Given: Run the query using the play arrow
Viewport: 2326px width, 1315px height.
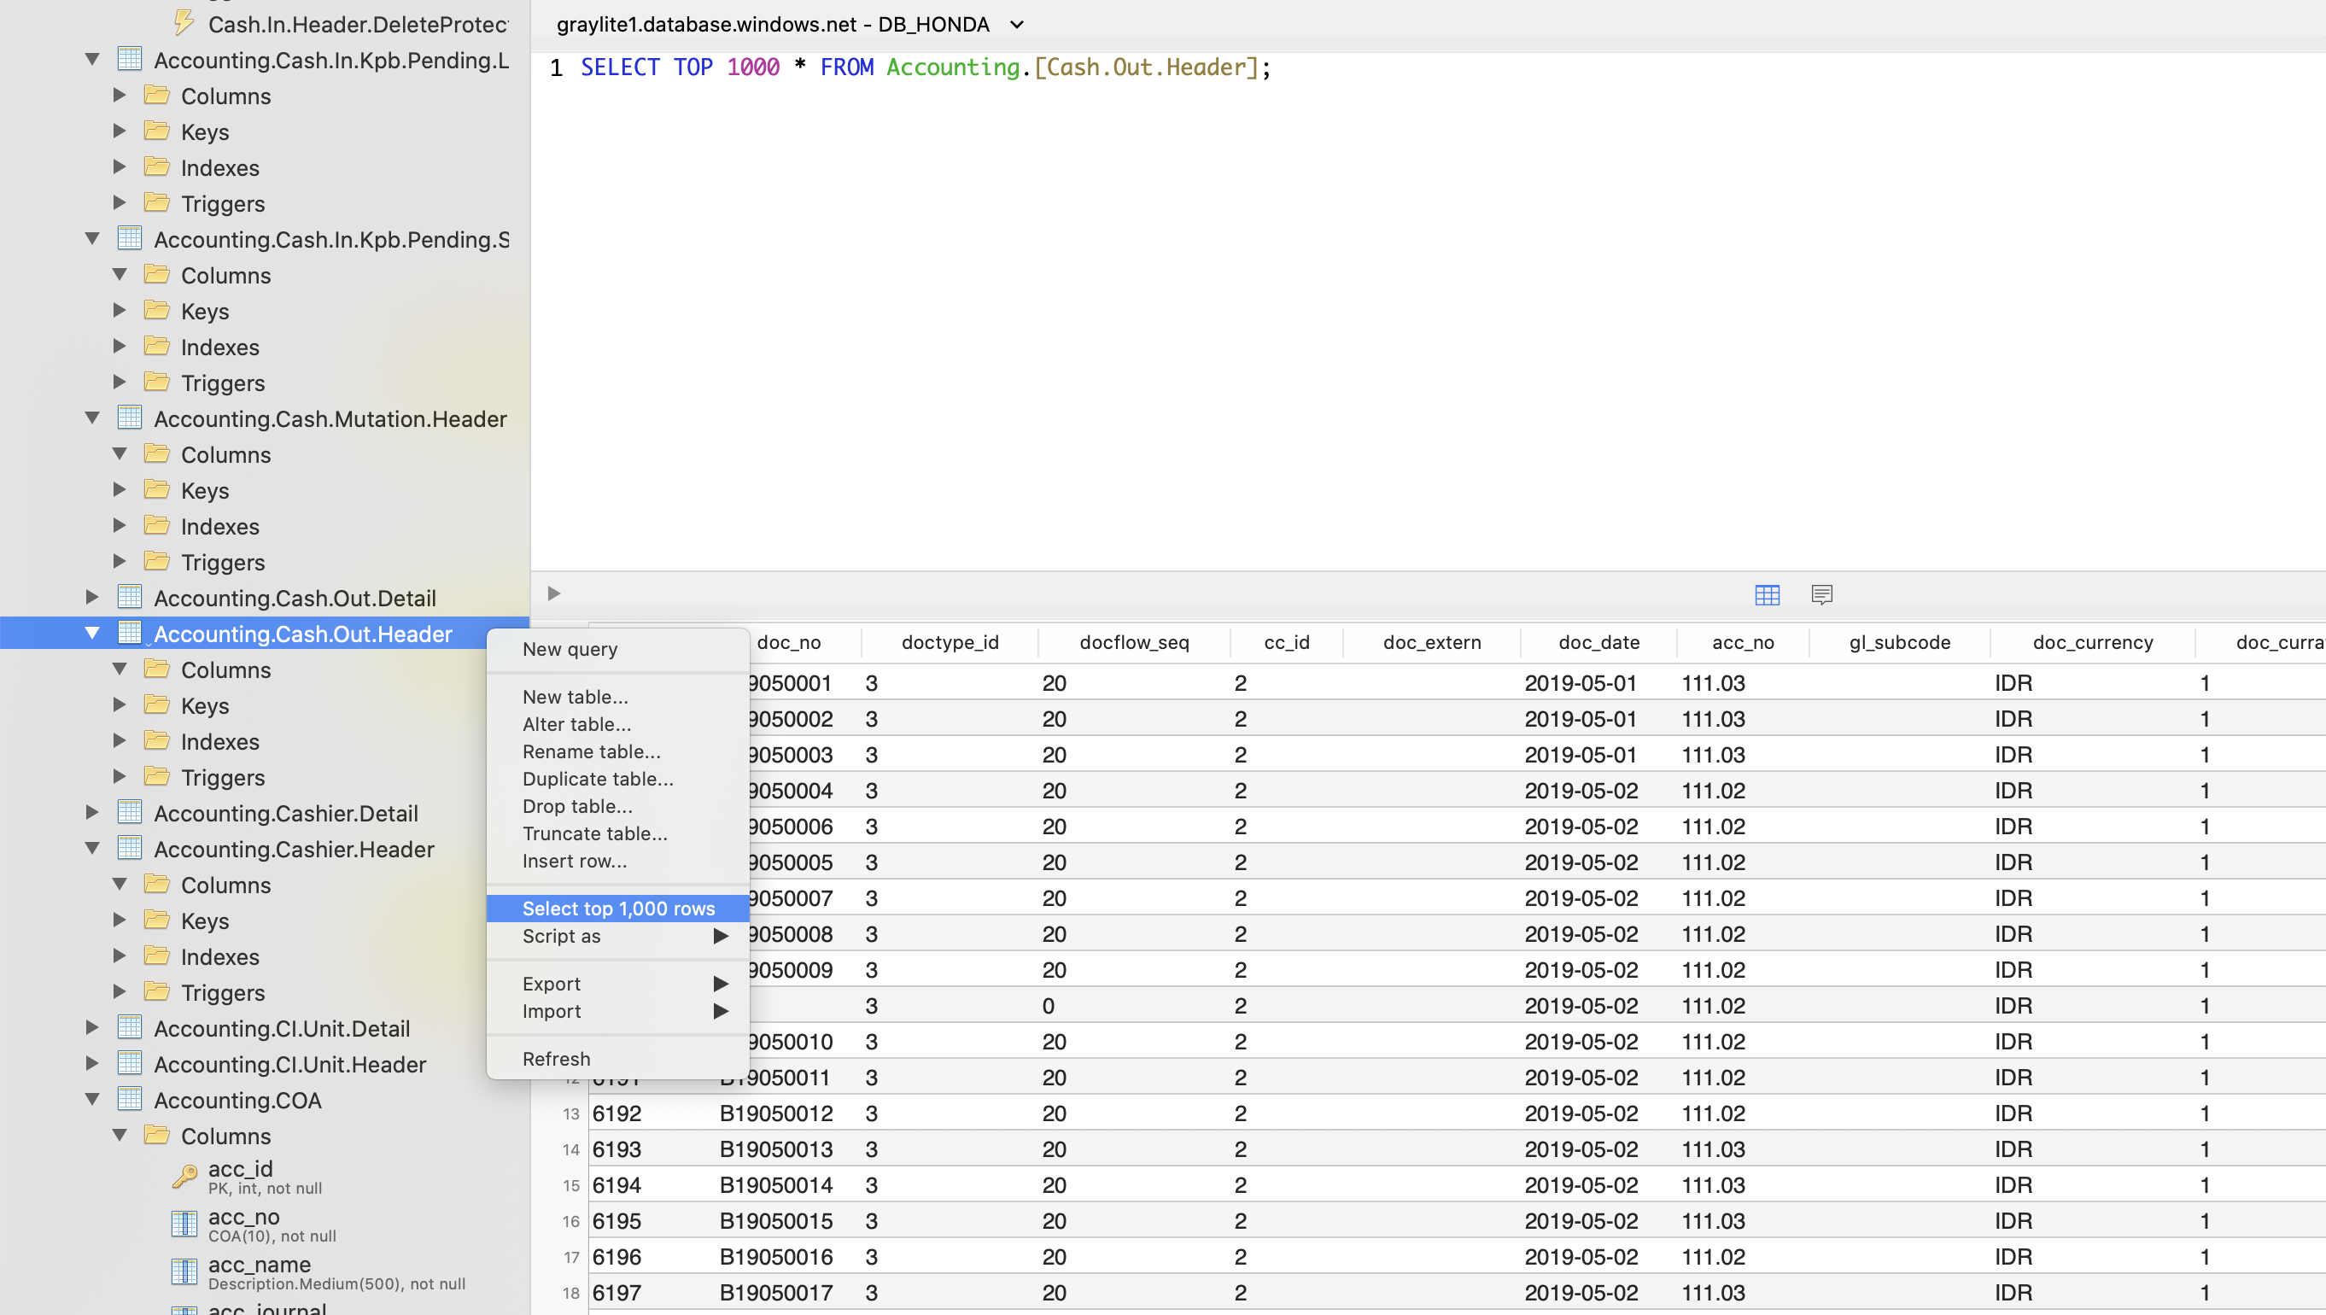Looking at the screenshot, I should click(x=552, y=593).
